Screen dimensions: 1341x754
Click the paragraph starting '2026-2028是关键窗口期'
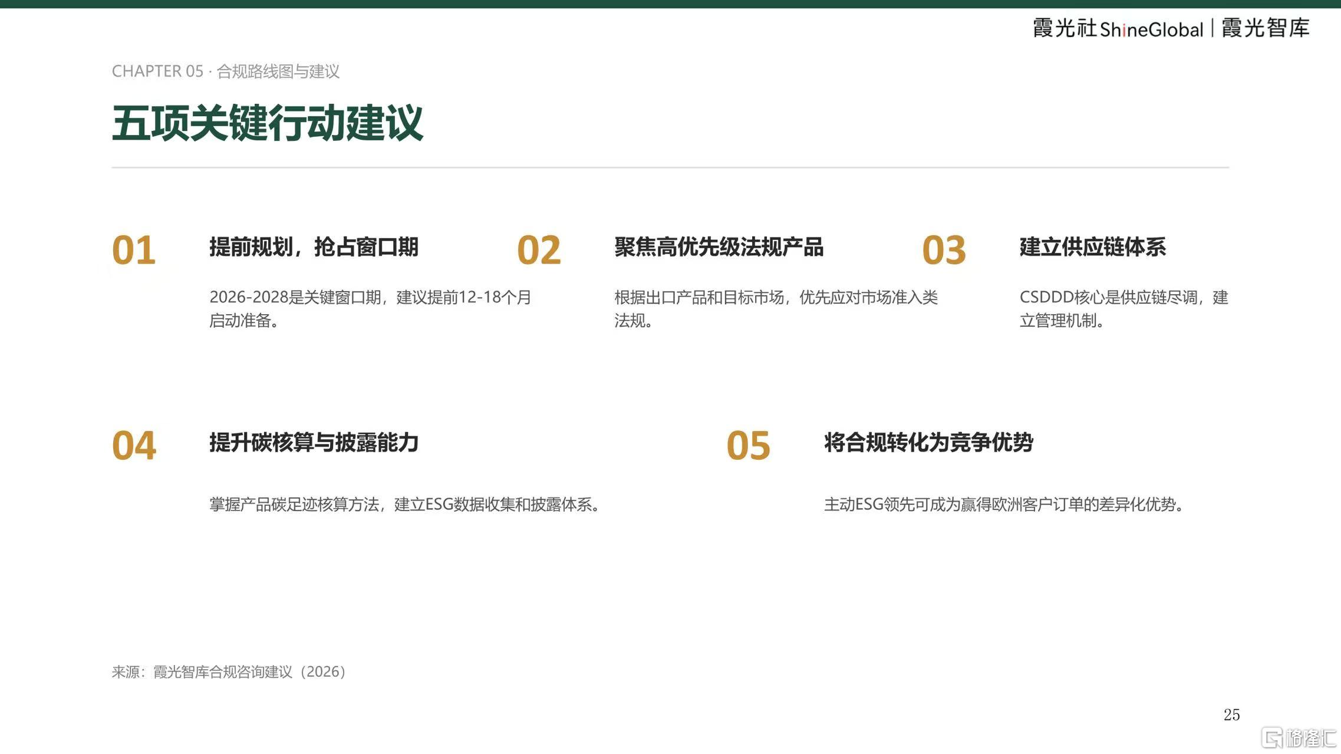pos(370,308)
